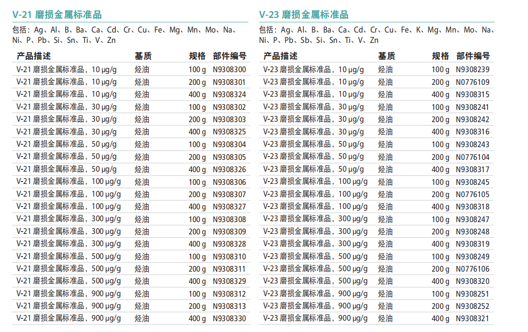Select part number N9308330
The height and width of the screenshot is (332, 528).
[229, 318]
